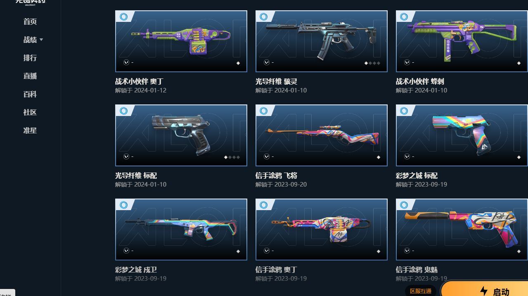Screen dimensions: 528x296
Task: Click the Valorant logo icon on 战术小伙伴 蜂刺 card
Action: [407, 62]
